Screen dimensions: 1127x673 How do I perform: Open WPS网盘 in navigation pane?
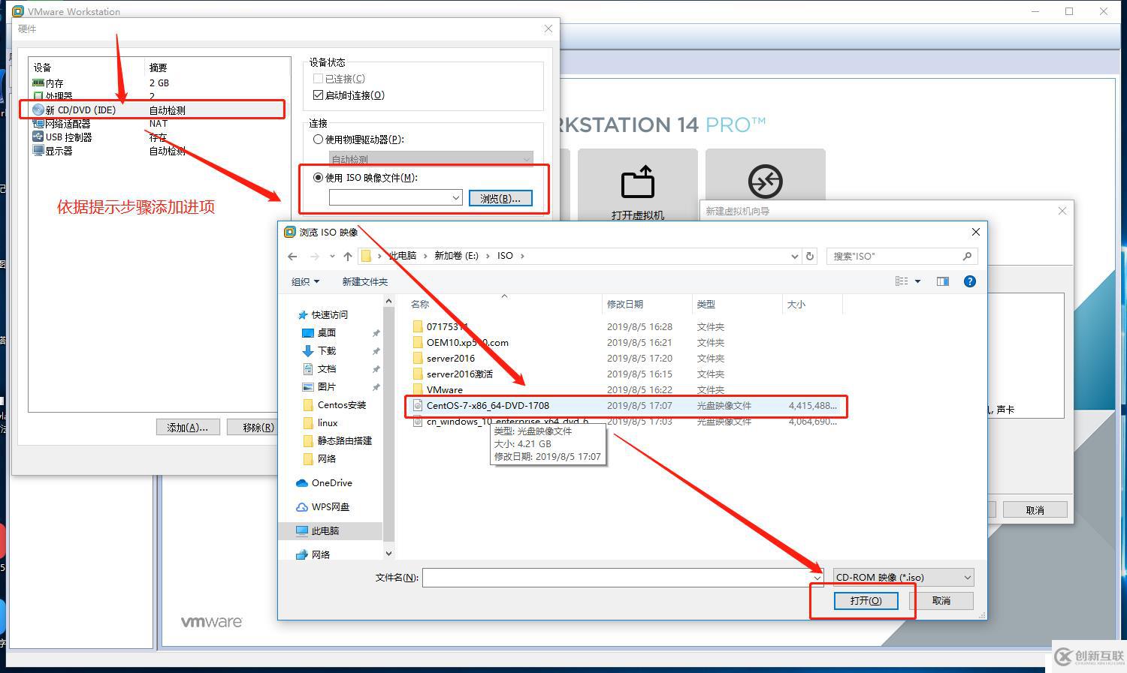(323, 506)
